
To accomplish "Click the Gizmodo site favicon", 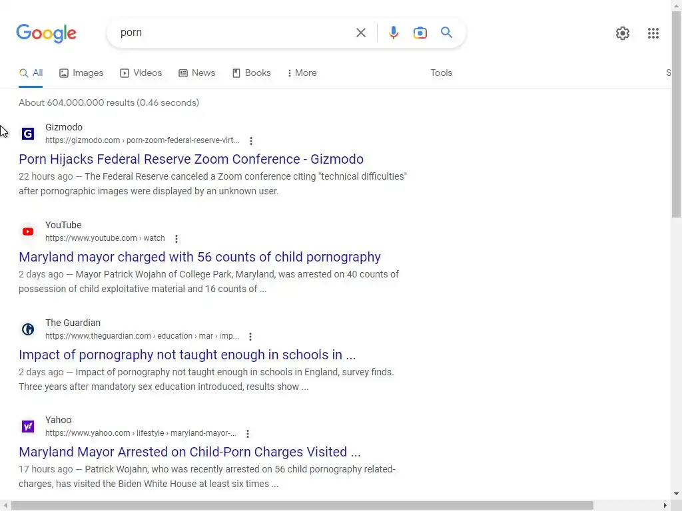I will click(28, 134).
